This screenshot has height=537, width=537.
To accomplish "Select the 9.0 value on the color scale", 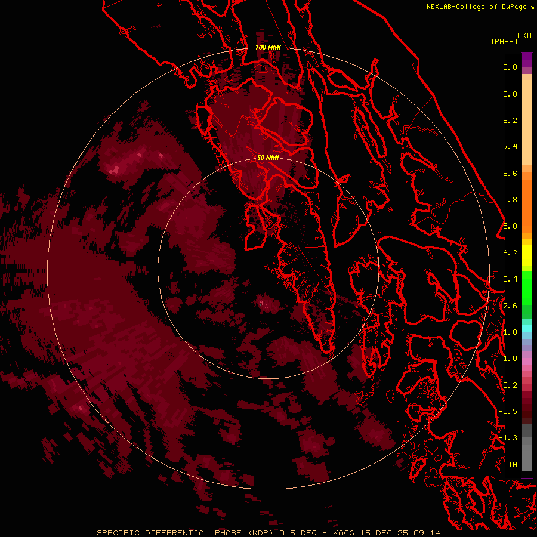I will coord(510,94).
